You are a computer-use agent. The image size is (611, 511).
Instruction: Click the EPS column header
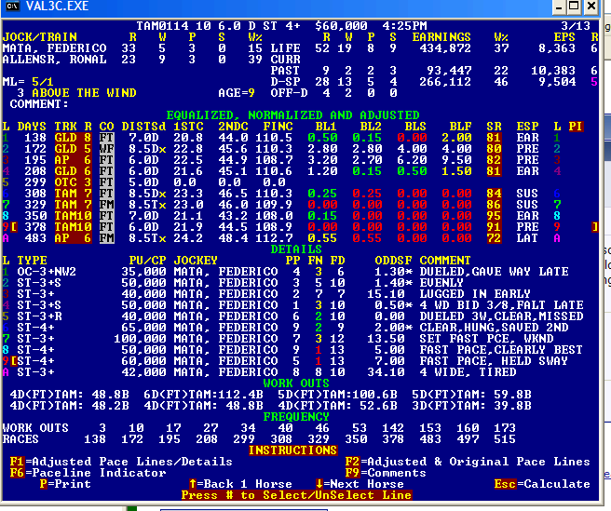point(564,37)
